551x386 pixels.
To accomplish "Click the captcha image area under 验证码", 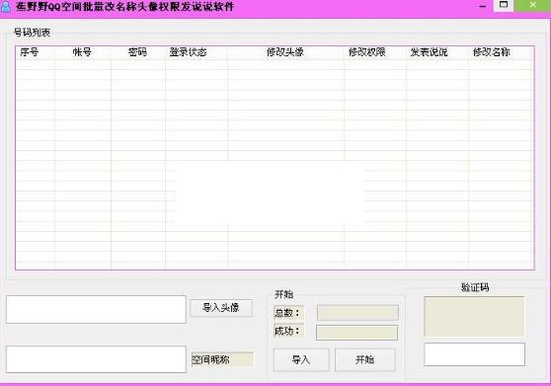I will pos(474,317).
